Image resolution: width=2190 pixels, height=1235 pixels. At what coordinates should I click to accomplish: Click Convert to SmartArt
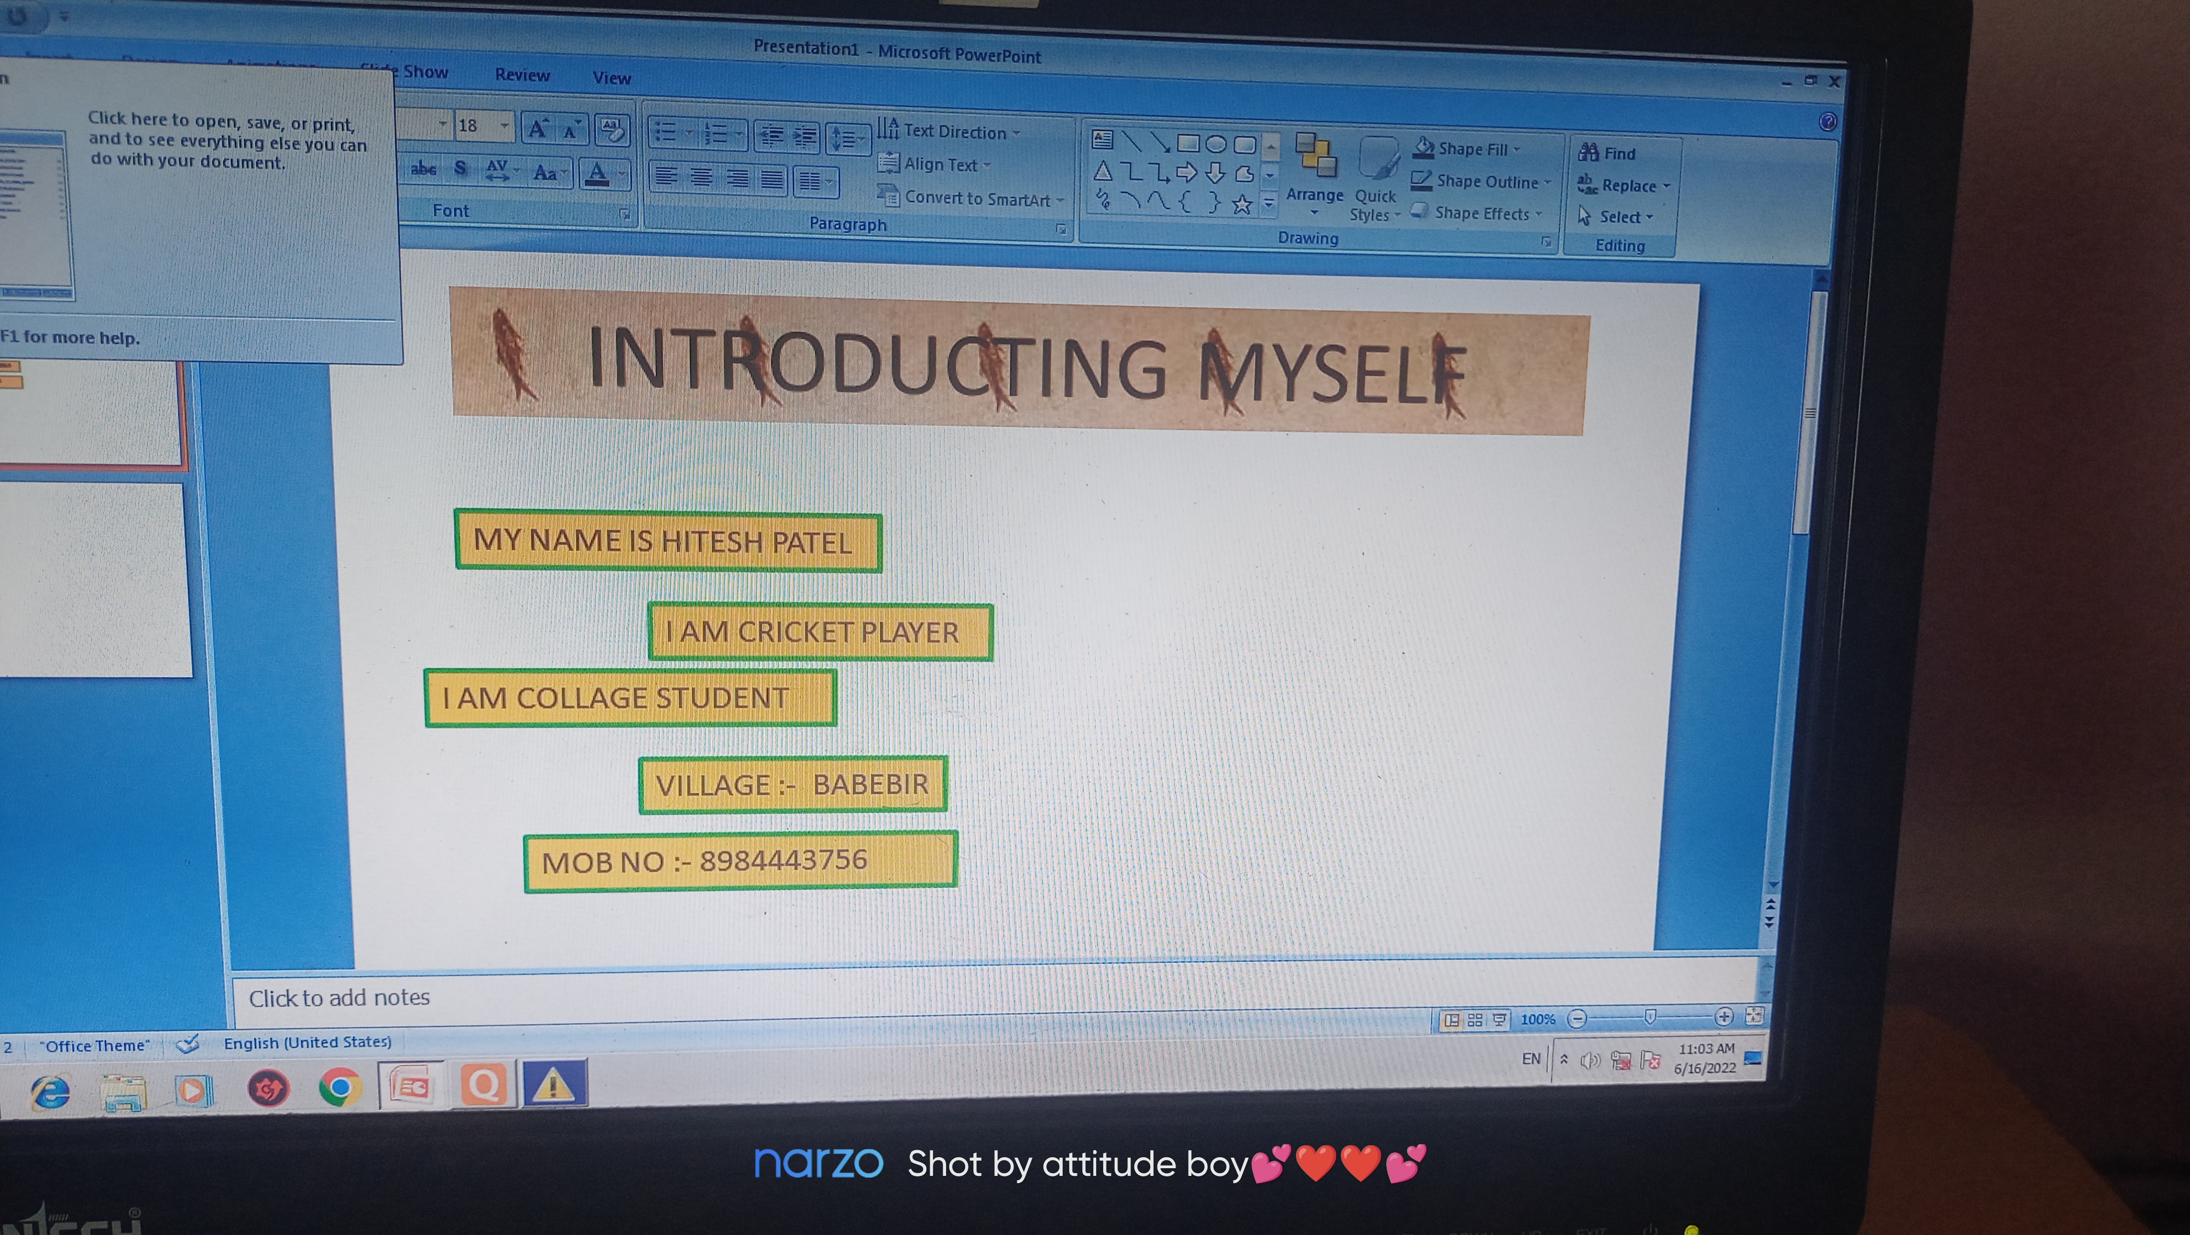[x=973, y=198]
